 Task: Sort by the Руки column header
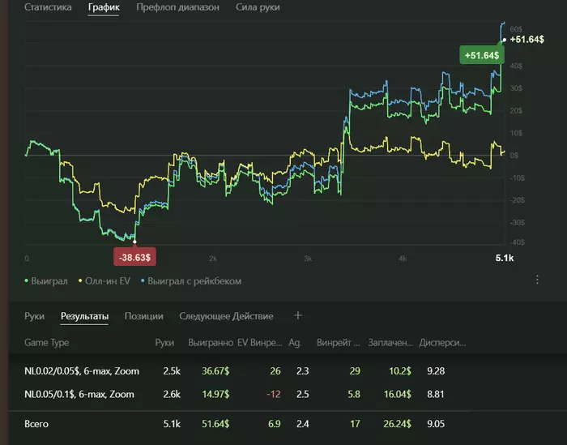164,343
